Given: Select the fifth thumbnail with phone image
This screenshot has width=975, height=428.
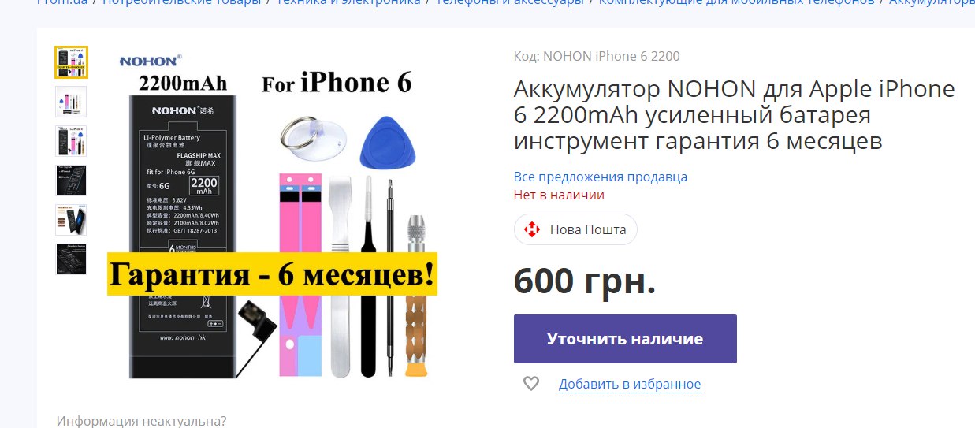Looking at the screenshot, I should tap(71, 220).
